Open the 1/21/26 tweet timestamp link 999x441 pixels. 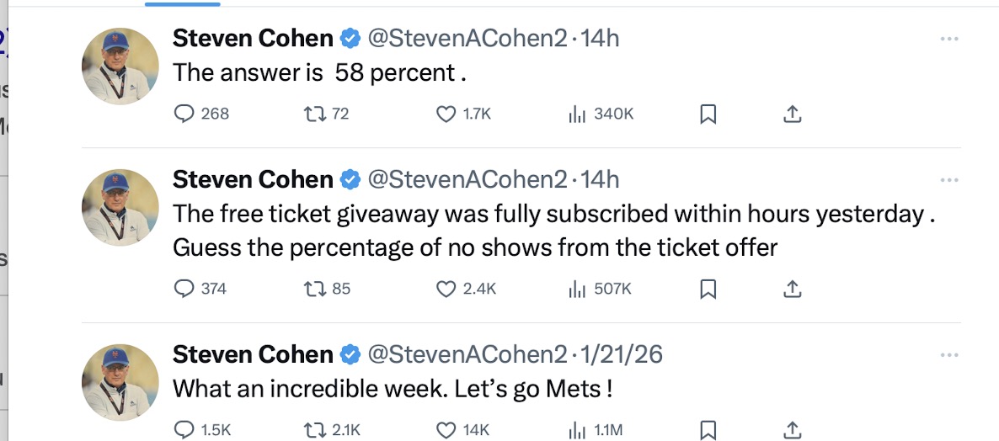[622, 354]
